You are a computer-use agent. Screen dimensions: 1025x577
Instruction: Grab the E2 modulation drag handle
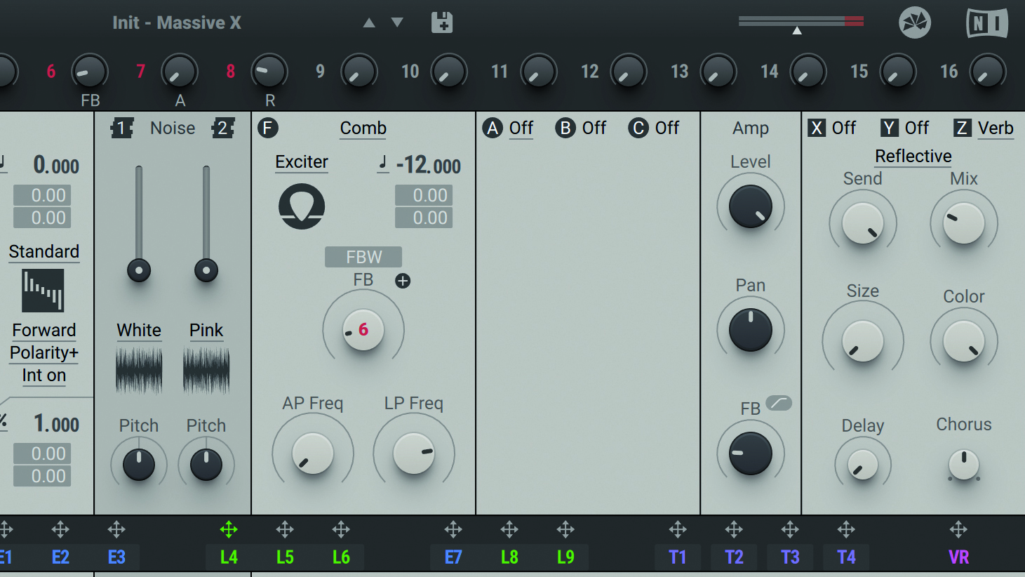click(x=60, y=529)
